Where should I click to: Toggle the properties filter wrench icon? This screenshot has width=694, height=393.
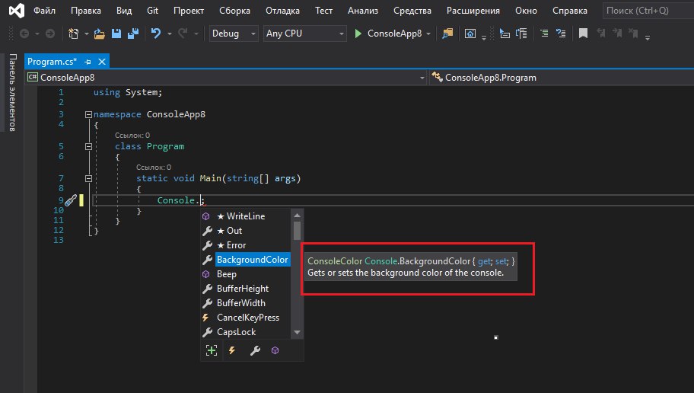tap(255, 350)
